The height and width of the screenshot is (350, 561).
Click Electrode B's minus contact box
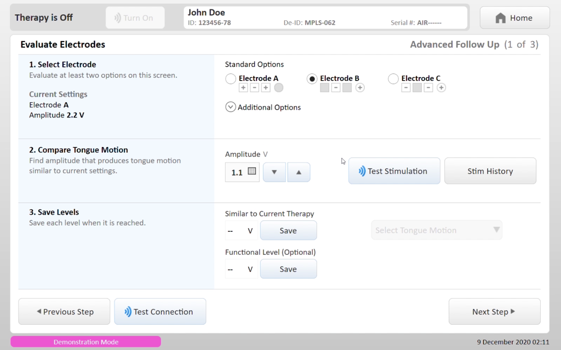click(336, 87)
